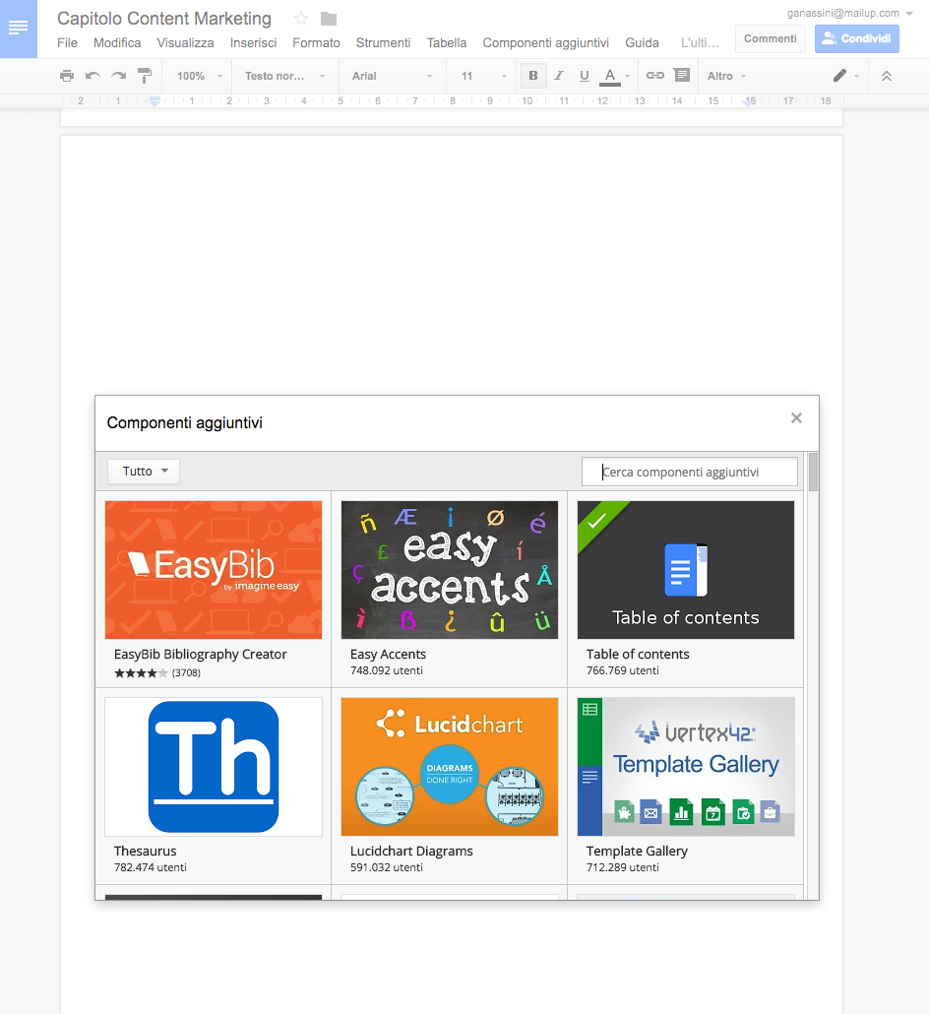Open the zoom 100% dropdown
Viewport: 929px width, 1014px height.
pos(198,76)
